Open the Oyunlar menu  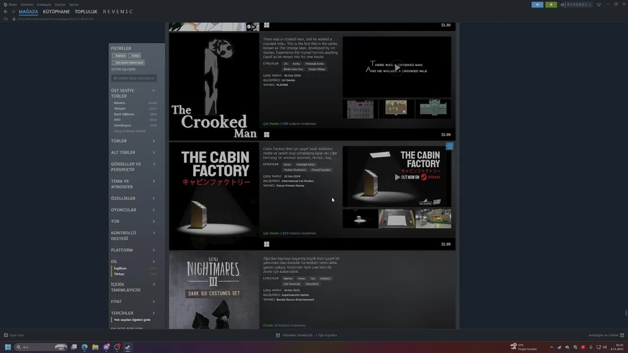(x=60, y=4)
